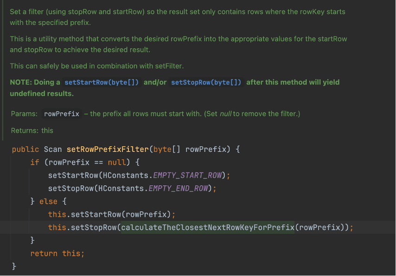This screenshot has height=276, width=396.
Task: Click the EMPTY_END_ROW constant
Action: tap(179, 188)
